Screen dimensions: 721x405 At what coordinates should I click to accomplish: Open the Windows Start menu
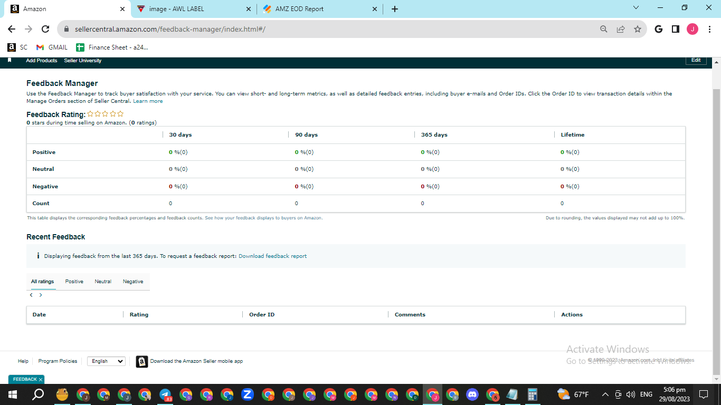coord(13,394)
